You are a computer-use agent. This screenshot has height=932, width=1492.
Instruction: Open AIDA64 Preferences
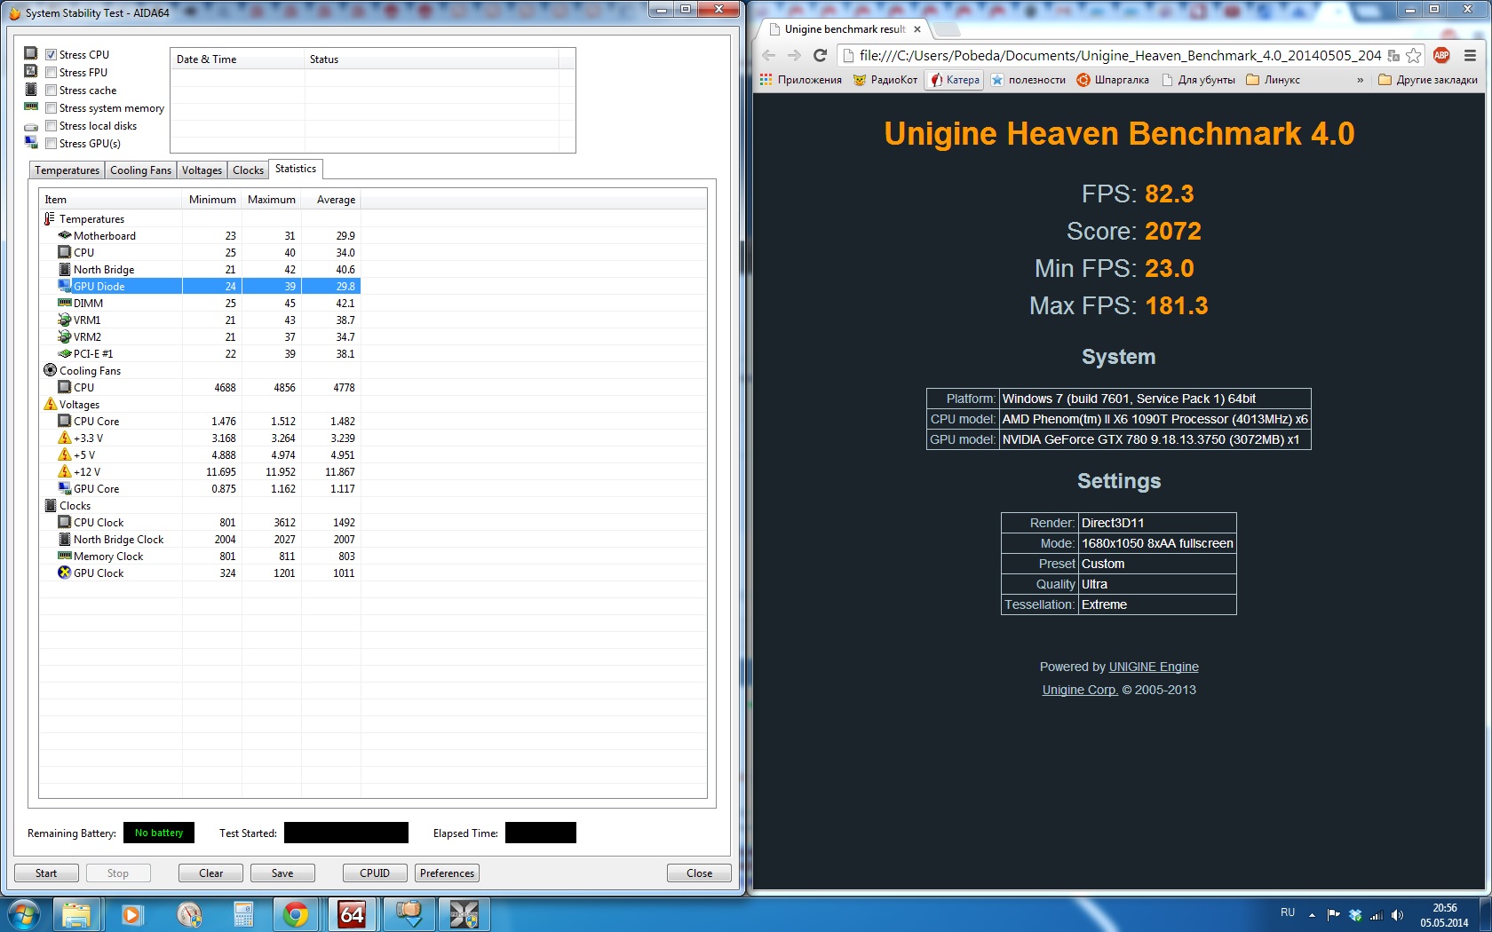[447, 873]
